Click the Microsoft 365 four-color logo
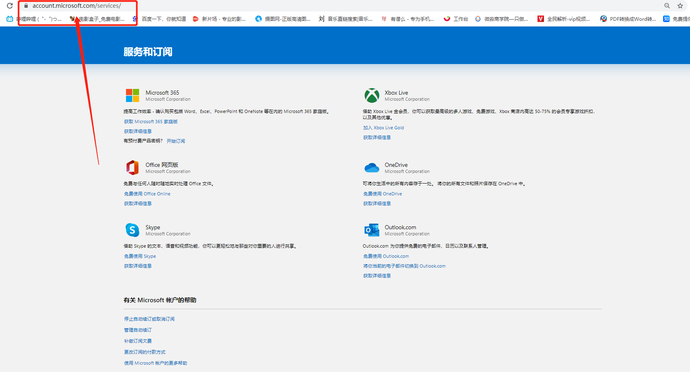 point(133,95)
